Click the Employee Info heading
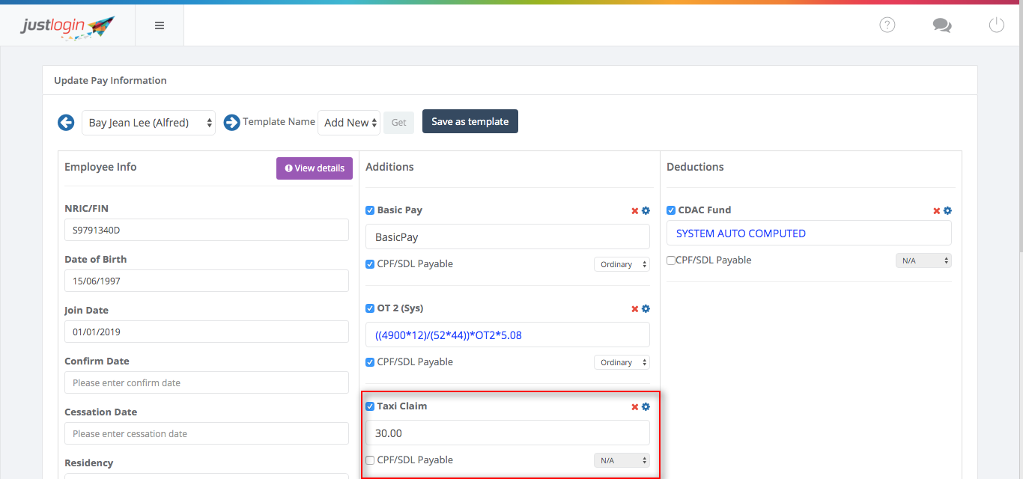The height and width of the screenshot is (479, 1023). point(100,167)
